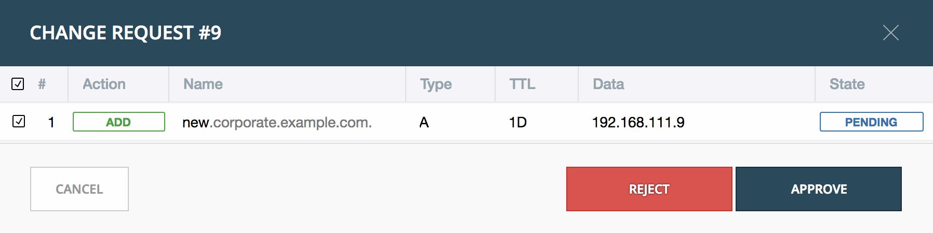Image resolution: width=933 pixels, height=233 pixels.
Task: Reject the change request
Action: coord(649,189)
